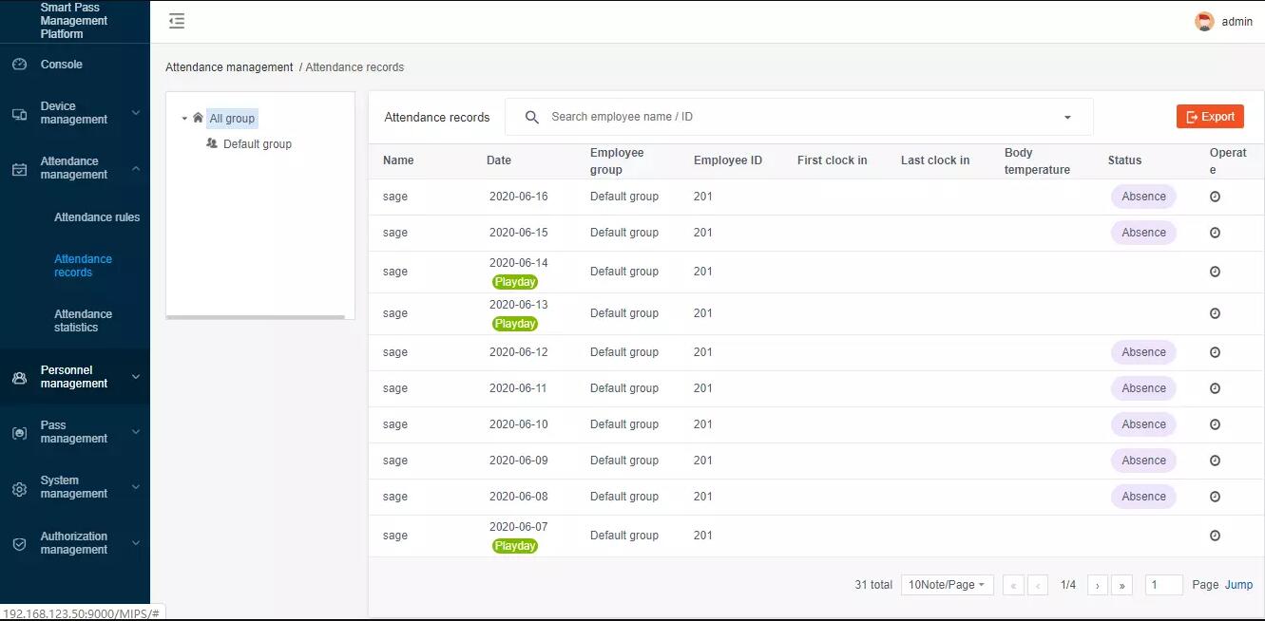Open Attendance rules submenu
The image size is (1265, 621).
(x=97, y=217)
